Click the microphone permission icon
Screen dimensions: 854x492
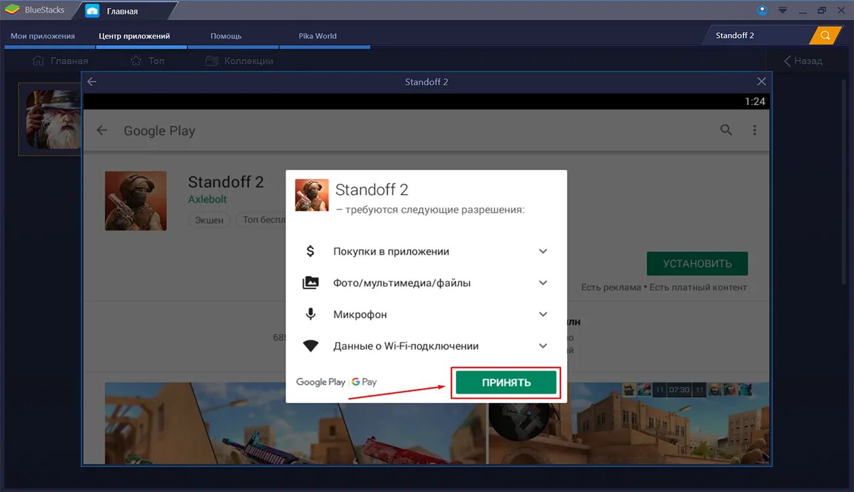point(311,314)
